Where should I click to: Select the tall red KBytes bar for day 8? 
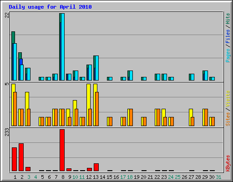pyautogui.click(x=62, y=150)
